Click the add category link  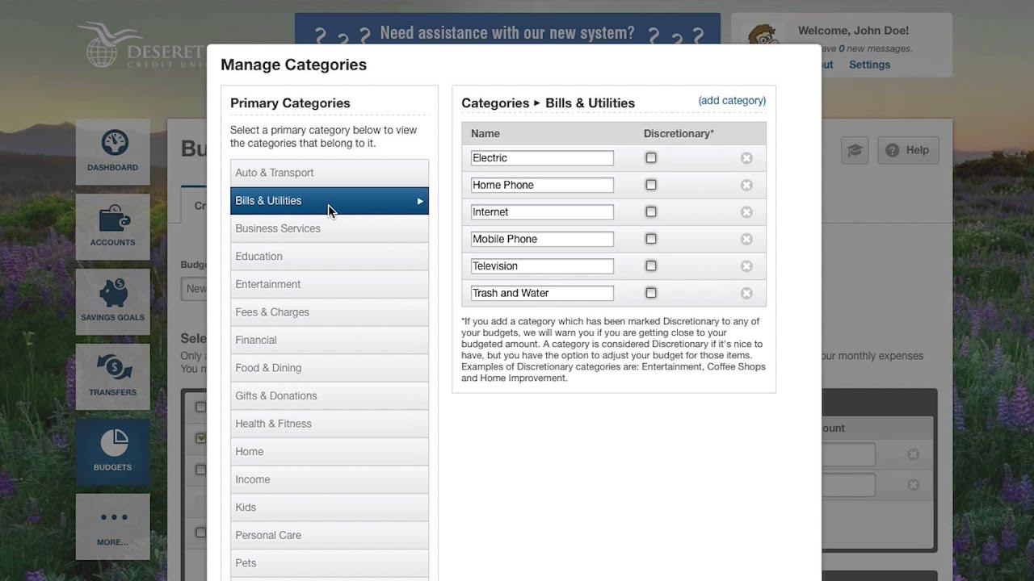pyautogui.click(x=732, y=101)
